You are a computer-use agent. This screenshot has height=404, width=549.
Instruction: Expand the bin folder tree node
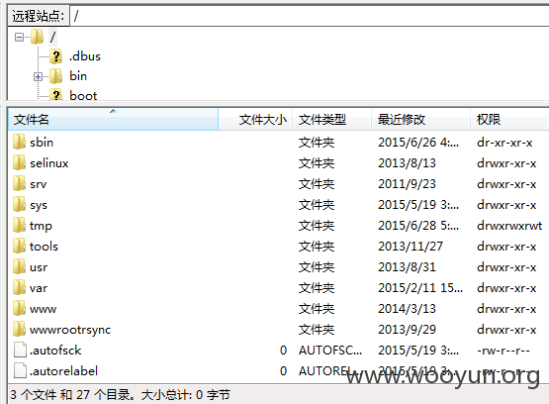38,76
